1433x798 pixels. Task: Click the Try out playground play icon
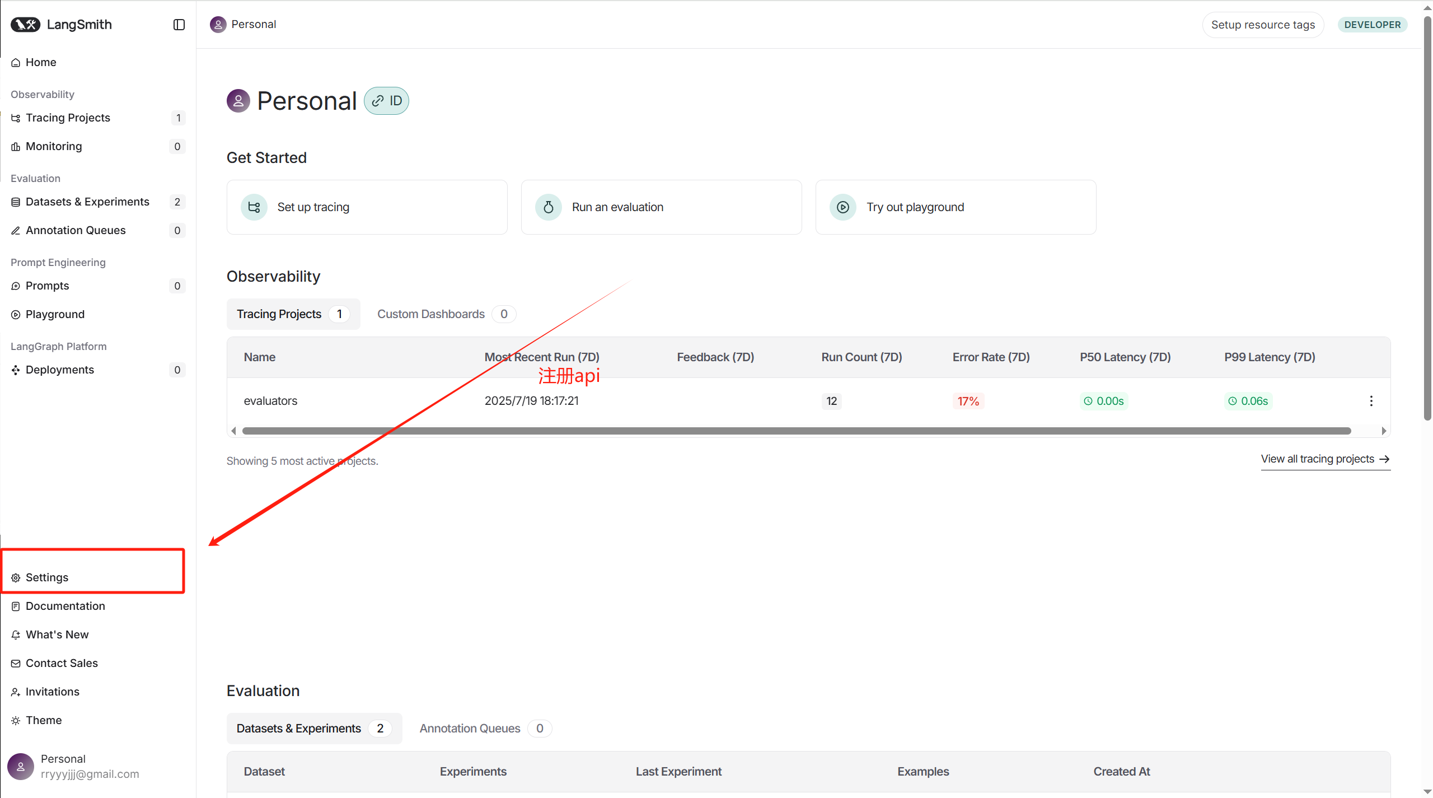coord(843,207)
